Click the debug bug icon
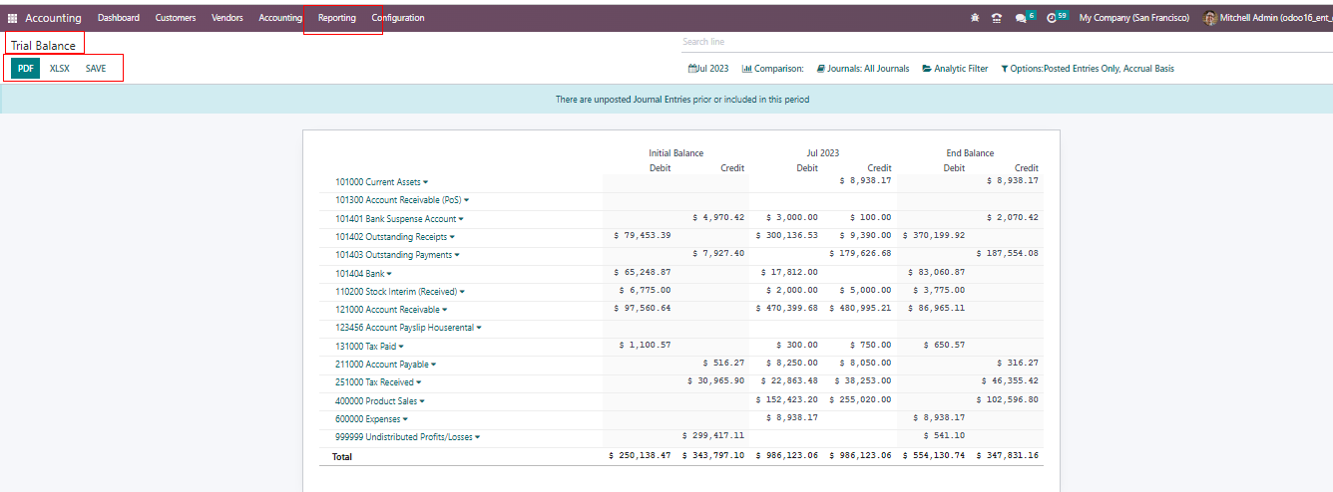The width and height of the screenshot is (1333, 492). click(x=974, y=18)
